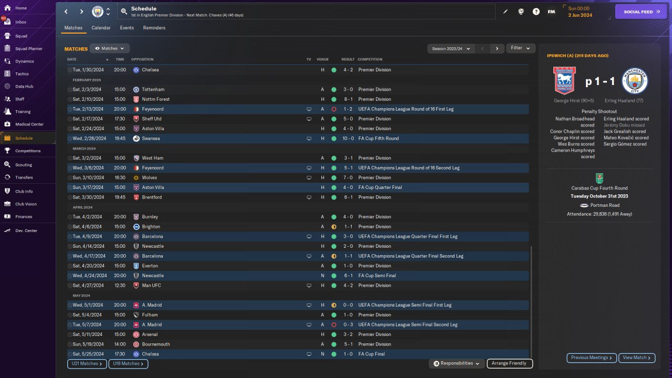Select the Bournemouth match on 5/19/2024
Screen dimensions: 672x378
pos(298,344)
